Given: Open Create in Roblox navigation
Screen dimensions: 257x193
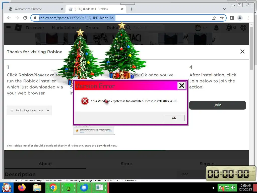Looking at the screenshot, I should [92, 28].
